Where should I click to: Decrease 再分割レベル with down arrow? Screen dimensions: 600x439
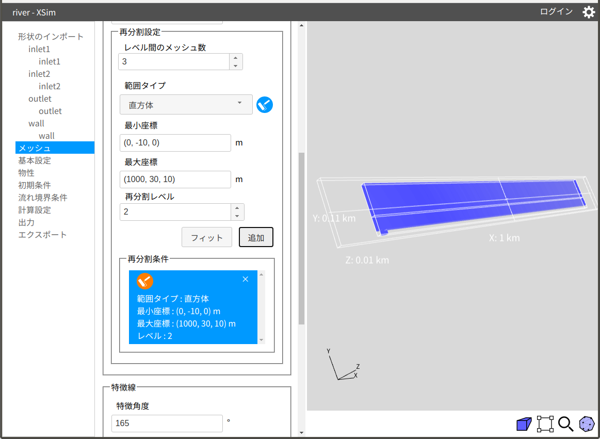(237, 216)
